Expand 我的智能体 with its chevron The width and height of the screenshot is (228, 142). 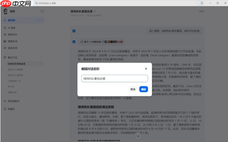(42, 101)
